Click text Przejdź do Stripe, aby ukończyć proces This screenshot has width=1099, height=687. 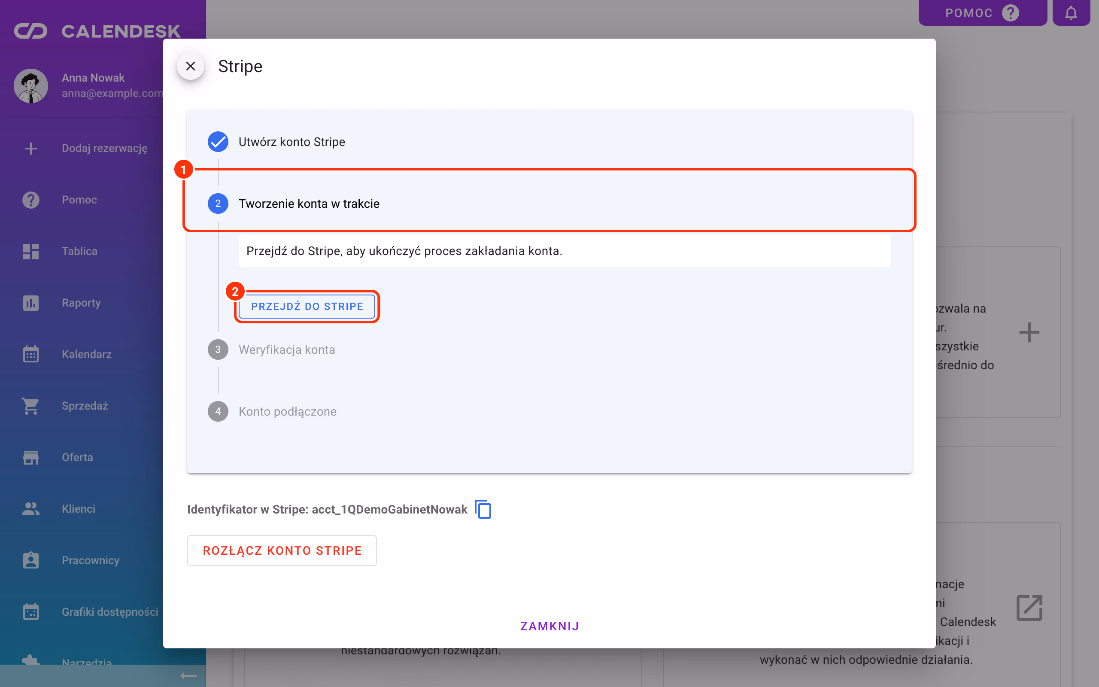pos(404,251)
